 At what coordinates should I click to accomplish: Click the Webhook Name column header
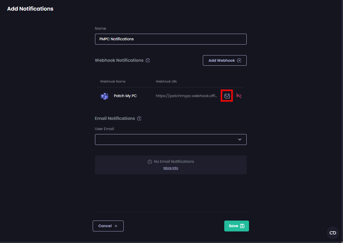[x=113, y=82]
